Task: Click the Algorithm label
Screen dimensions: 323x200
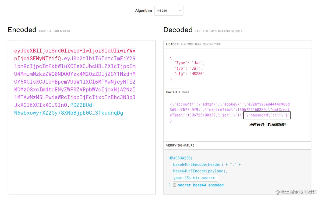Action: (144, 11)
